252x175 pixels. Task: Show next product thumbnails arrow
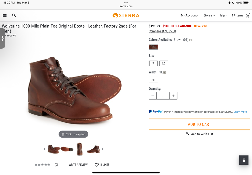(103, 149)
